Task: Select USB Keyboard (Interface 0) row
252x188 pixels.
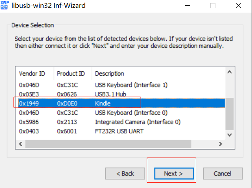Action: pyautogui.click(x=121, y=113)
